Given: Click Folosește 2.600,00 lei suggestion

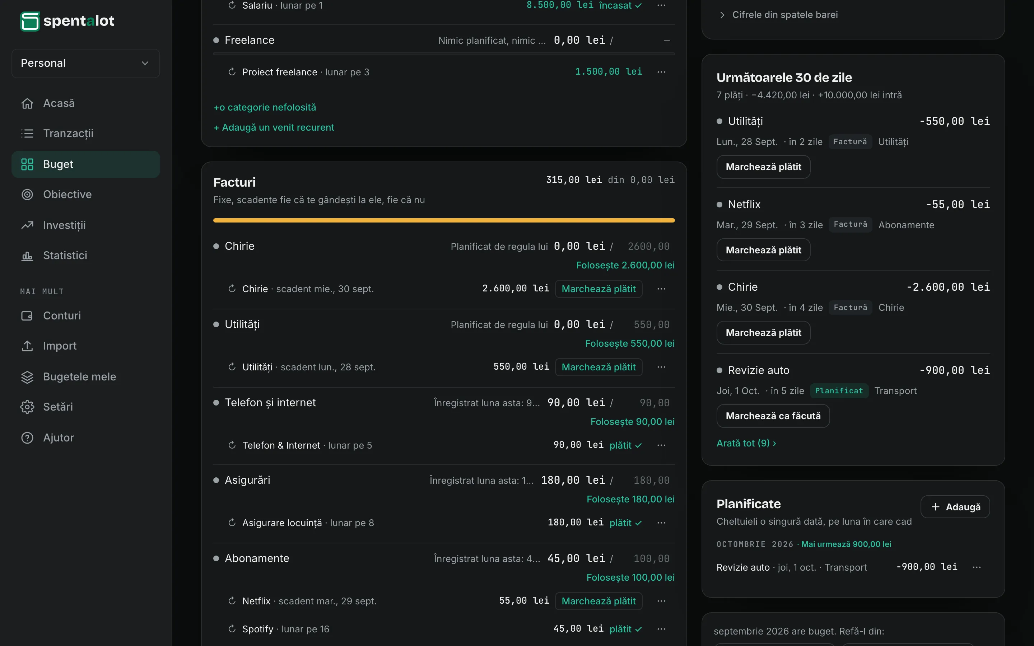Looking at the screenshot, I should click(625, 265).
